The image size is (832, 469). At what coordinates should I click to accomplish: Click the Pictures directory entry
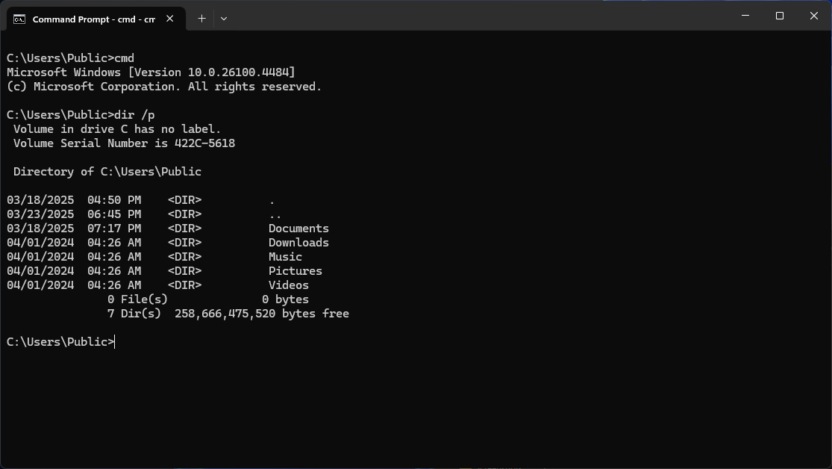pos(295,271)
